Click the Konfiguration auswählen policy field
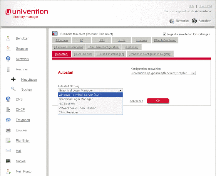 [x=161, y=73]
